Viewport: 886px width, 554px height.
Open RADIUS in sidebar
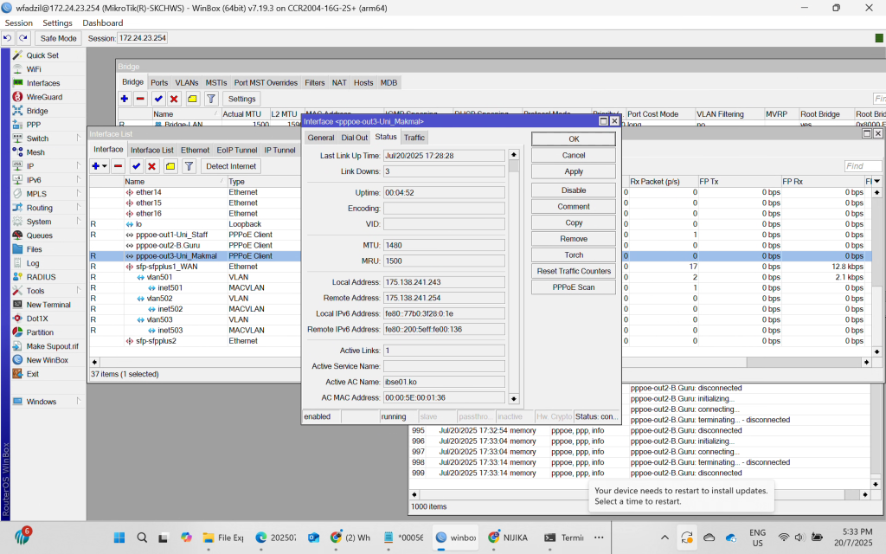[41, 277]
